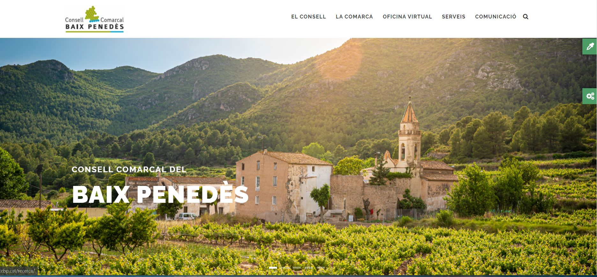The width and height of the screenshot is (597, 277).
Task: Open the search magnifier icon
Action: click(x=526, y=17)
